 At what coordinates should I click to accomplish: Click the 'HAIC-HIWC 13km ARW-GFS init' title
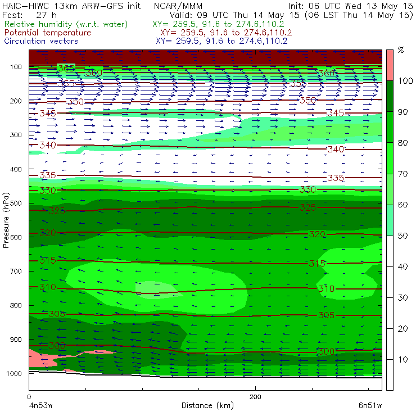click(71, 6)
